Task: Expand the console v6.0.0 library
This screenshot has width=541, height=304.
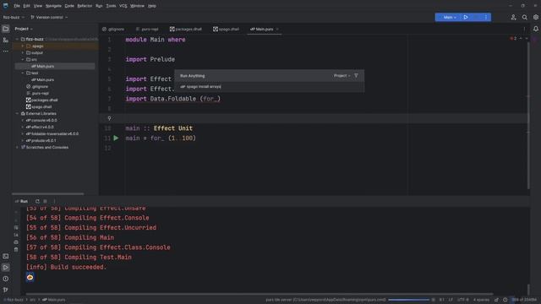Action: [x=23, y=120]
